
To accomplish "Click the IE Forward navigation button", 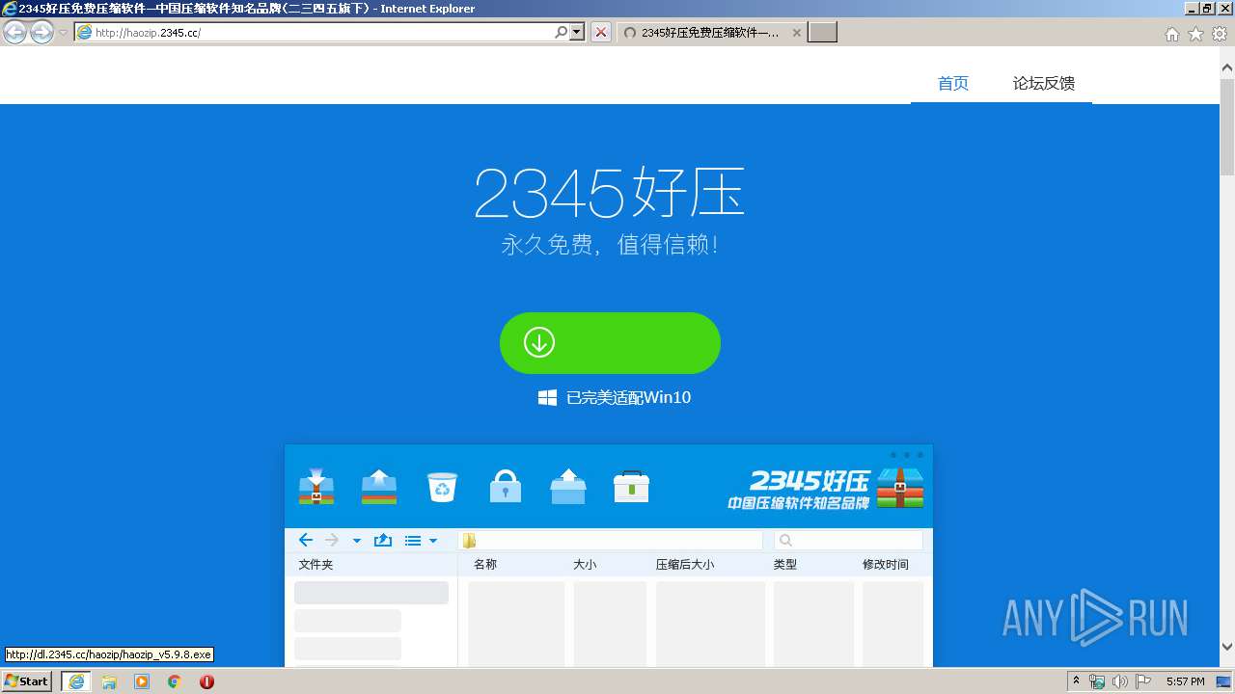I will (x=41, y=33).
